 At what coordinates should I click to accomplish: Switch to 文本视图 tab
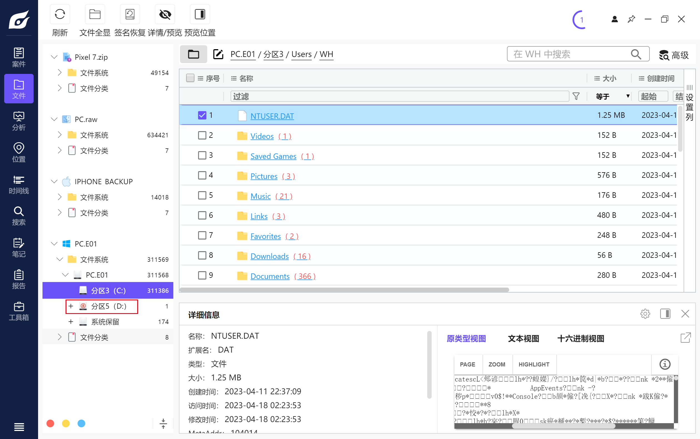coord(523,338)
